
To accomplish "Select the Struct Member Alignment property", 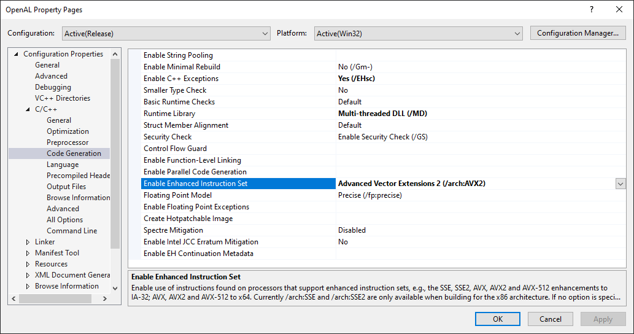I will click(x=186, y=125).
